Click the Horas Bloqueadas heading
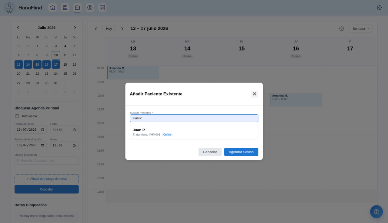388x223 pixels. (x=31, y=205)
